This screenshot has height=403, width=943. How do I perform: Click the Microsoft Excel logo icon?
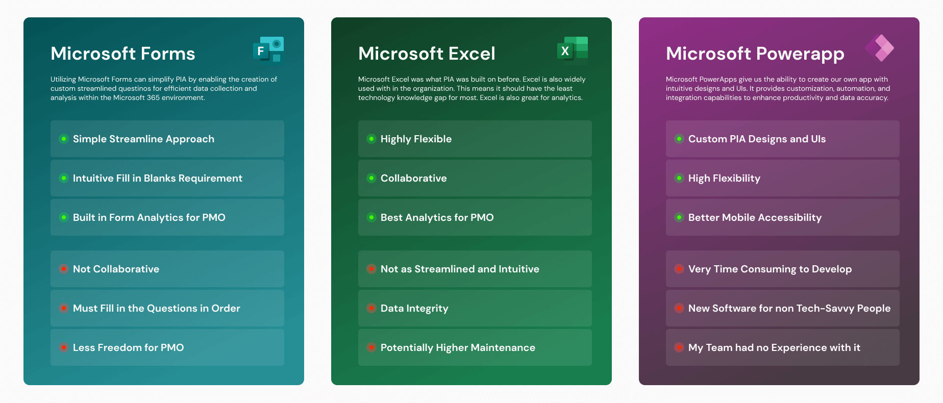click(x=573, y=49)
